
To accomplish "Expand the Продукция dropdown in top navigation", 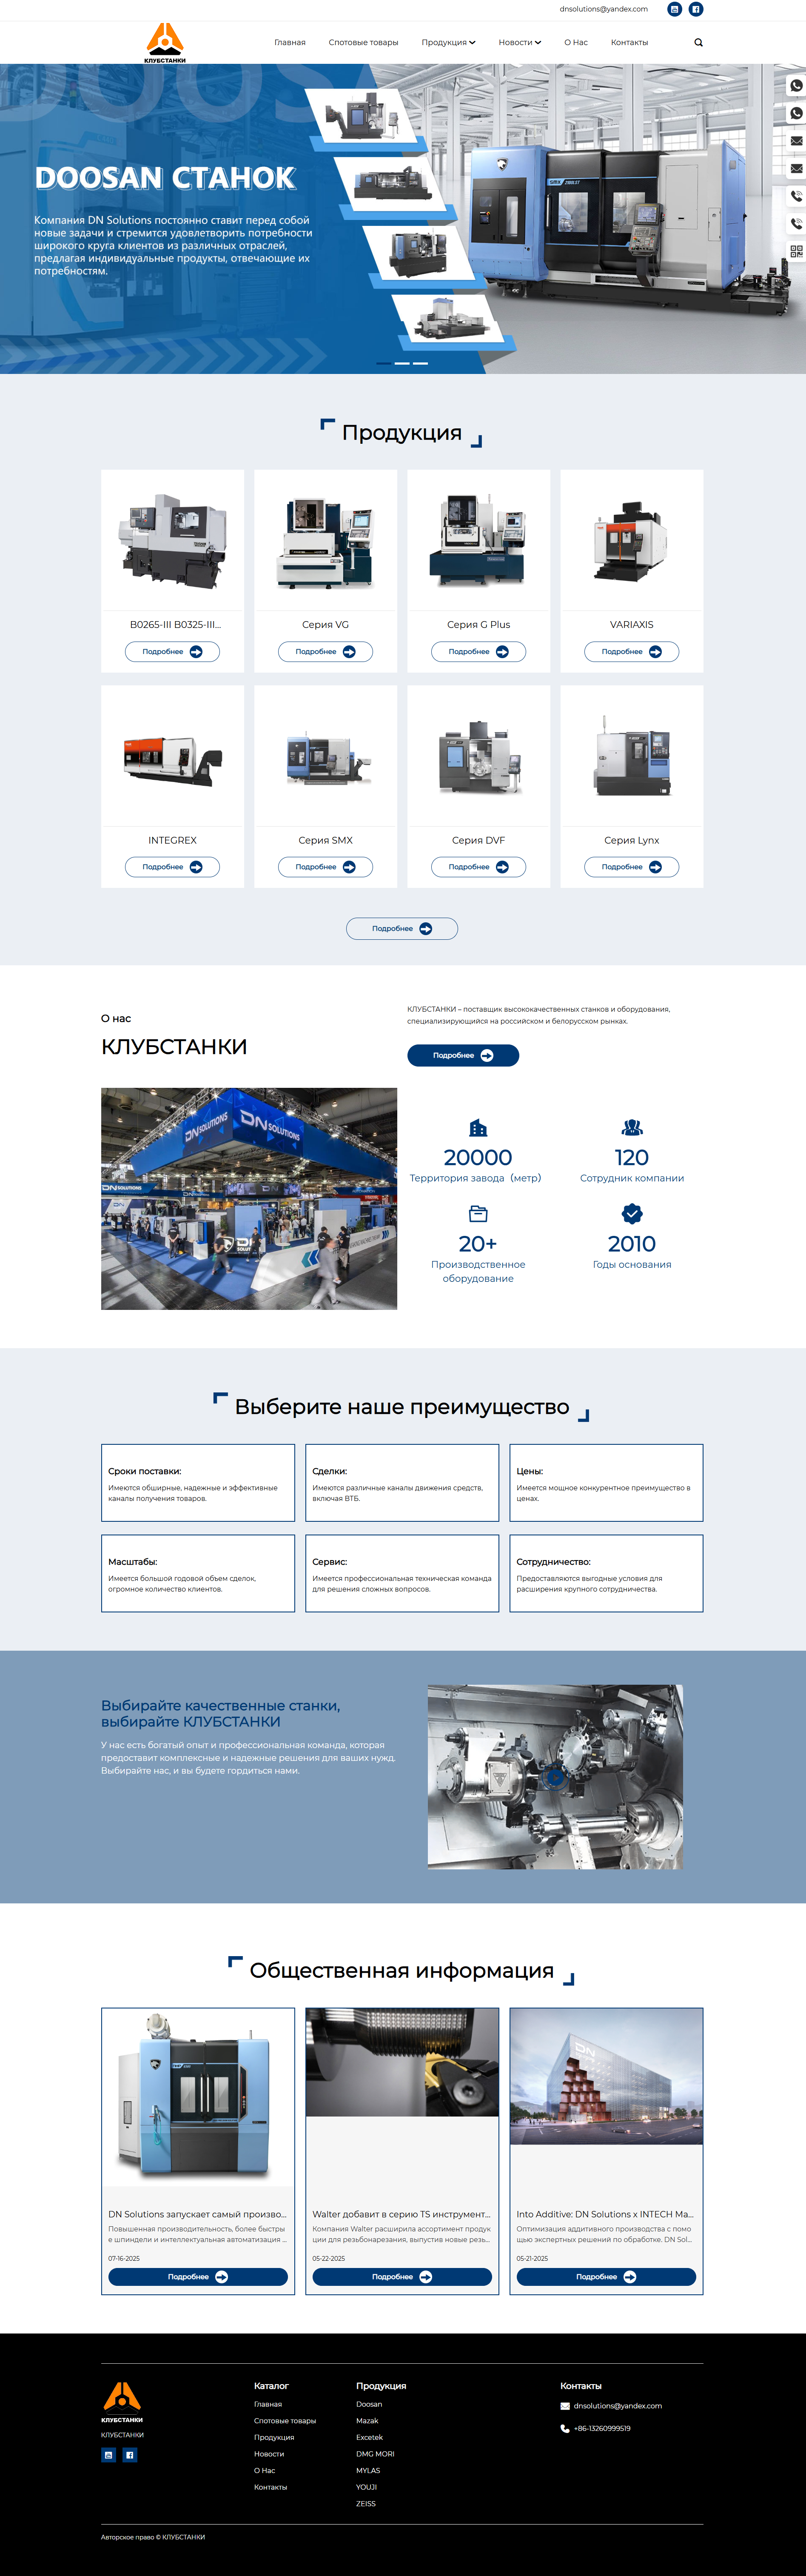I will [448, 43].
